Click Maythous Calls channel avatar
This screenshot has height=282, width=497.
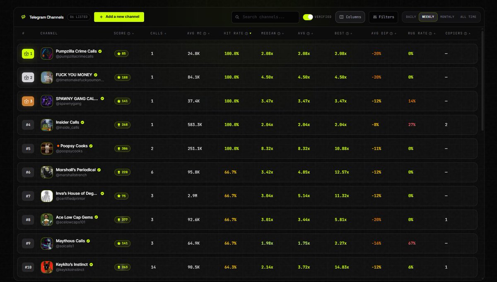coord(47,244)
